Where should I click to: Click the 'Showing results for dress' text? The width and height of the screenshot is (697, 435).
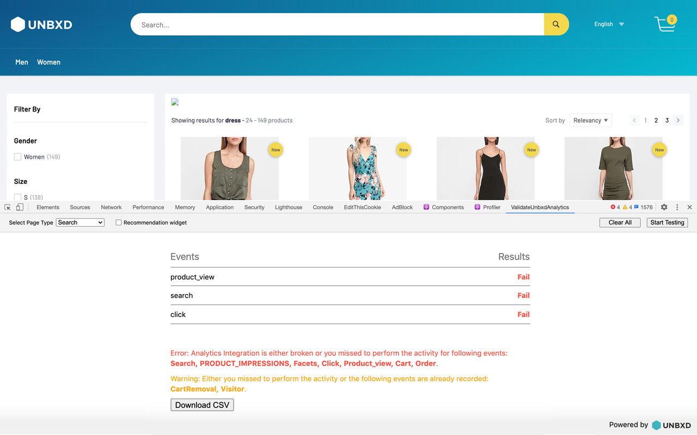coord(206,120)
